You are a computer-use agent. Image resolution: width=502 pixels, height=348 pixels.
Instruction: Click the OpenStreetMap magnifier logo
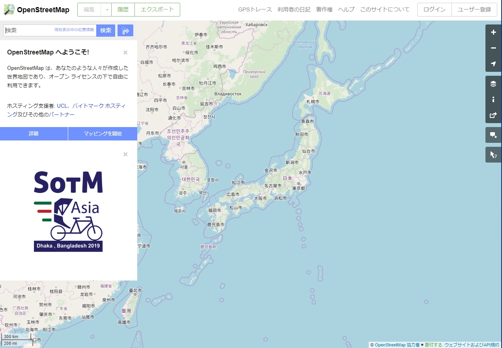(9, 9)
